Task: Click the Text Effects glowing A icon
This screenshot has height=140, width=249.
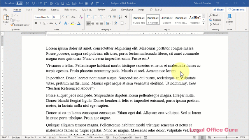Action: (66, 23)
